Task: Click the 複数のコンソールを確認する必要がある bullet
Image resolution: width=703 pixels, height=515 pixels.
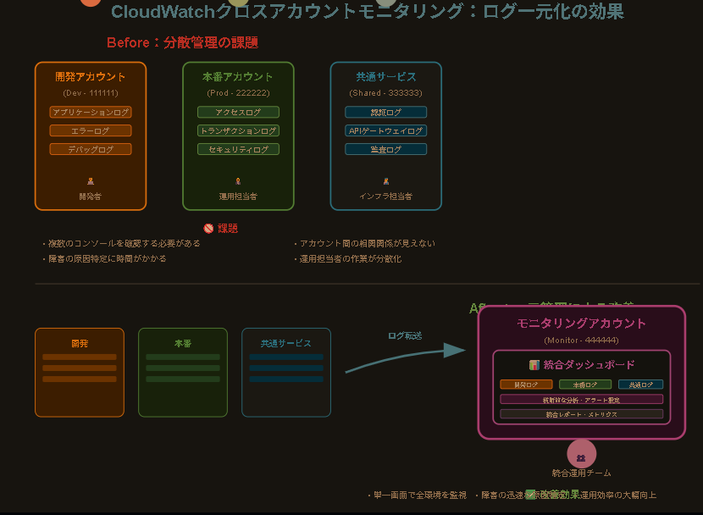Action: [x=121, y=243]
